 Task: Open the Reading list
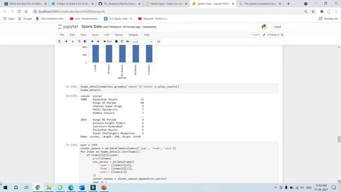pyautogui.click(x=328, y=19)
